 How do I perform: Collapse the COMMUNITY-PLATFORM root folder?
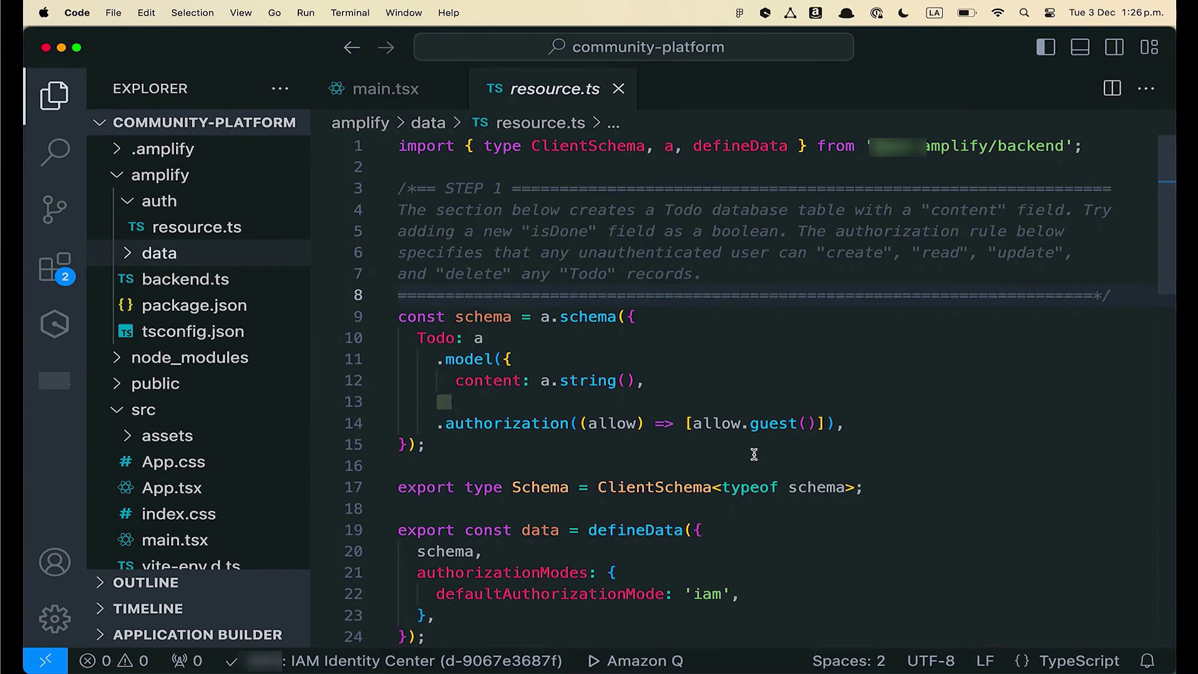click(198, 122)
